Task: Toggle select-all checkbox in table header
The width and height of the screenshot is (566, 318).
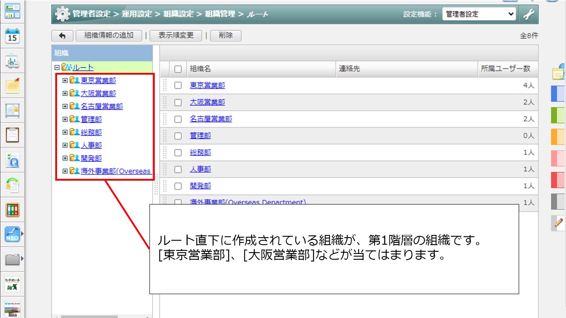Action: [178, 69]
